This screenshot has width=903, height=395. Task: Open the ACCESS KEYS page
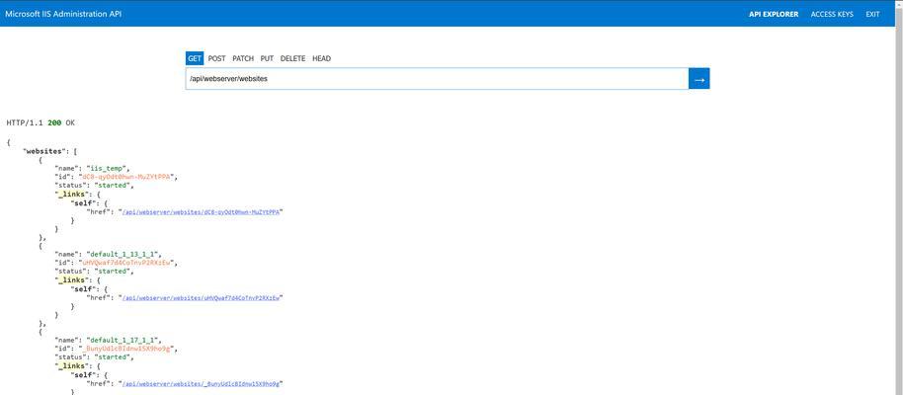pos(832,14)
